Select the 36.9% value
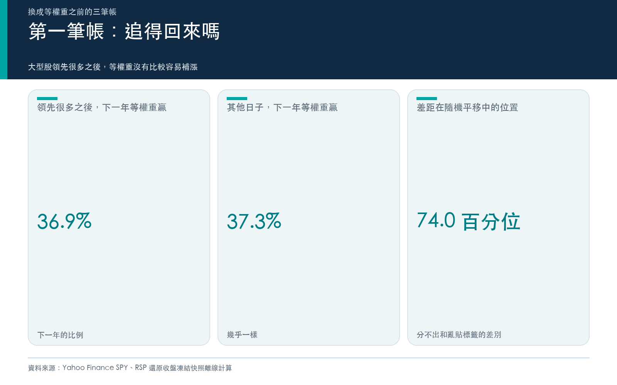The height and width of the screenshot is (385, 617). 64,221
